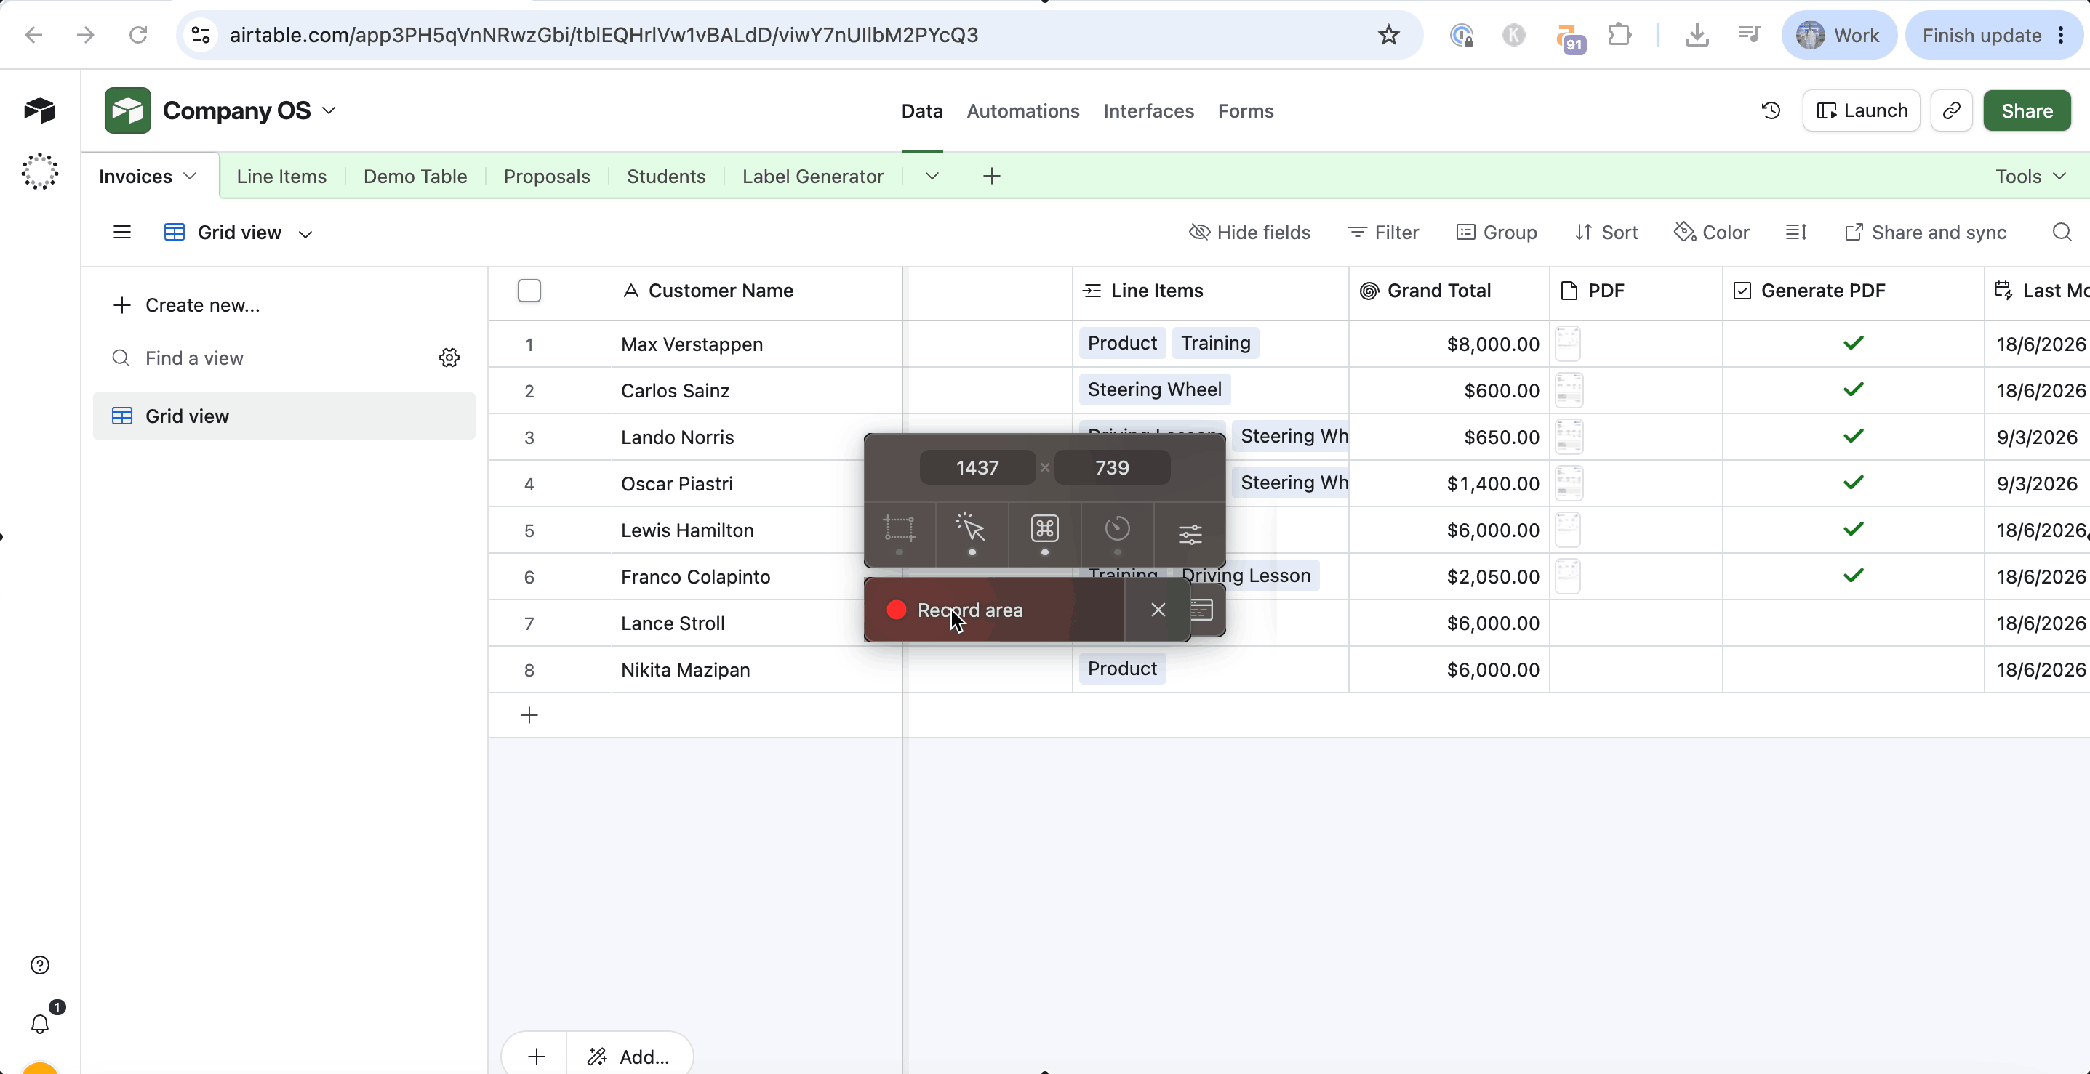Copy base link with the chain icon
2090x1074 pixels.
(x=1951, y=110)
